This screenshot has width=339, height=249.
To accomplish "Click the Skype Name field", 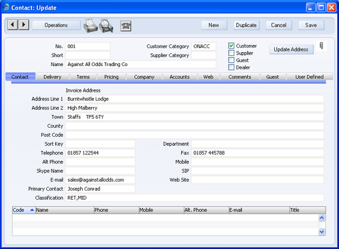I will click(100, 171).
